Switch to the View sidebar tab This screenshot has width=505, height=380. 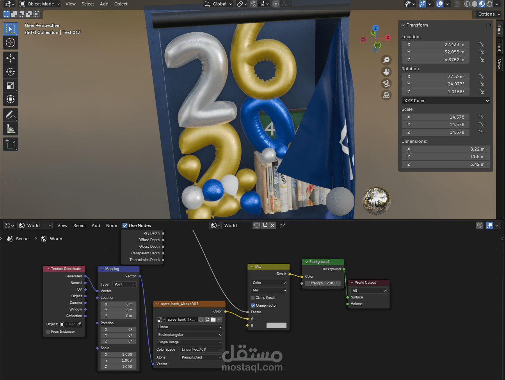coord(499,64)
